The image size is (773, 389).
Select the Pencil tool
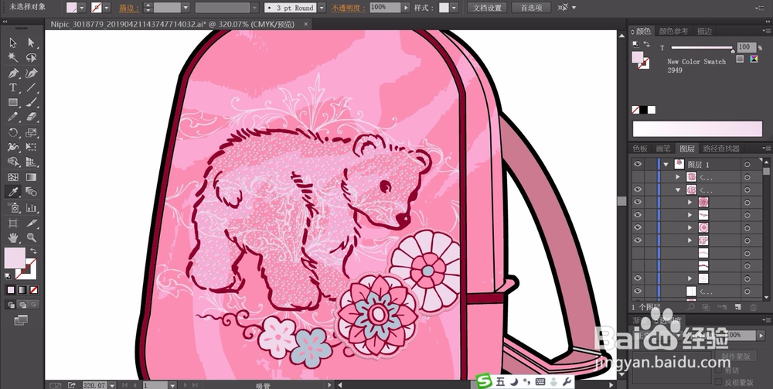(x=13, y=118)
